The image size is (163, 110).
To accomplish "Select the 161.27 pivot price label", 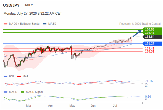I will tap(152, 43).
